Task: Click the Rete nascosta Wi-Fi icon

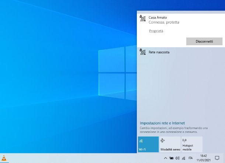Action: [x=143, y=52]
